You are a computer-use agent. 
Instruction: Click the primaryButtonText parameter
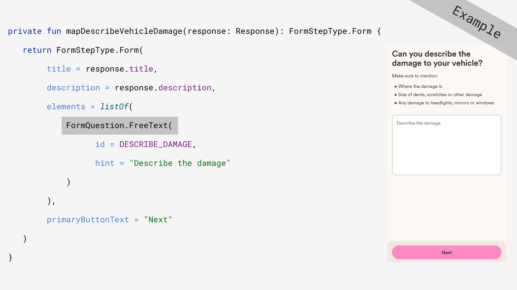88,220
